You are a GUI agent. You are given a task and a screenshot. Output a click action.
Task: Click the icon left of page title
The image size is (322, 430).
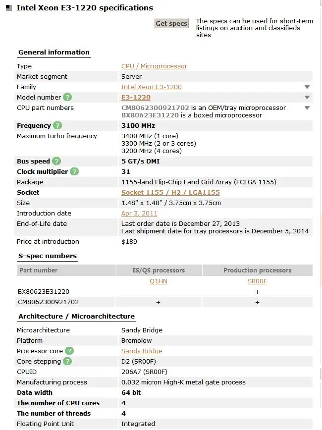coord(9,8)
